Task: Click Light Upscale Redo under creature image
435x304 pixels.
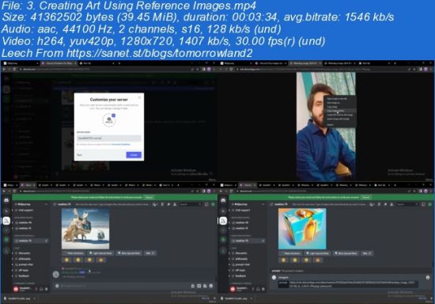Action: (x=100, y=253)
